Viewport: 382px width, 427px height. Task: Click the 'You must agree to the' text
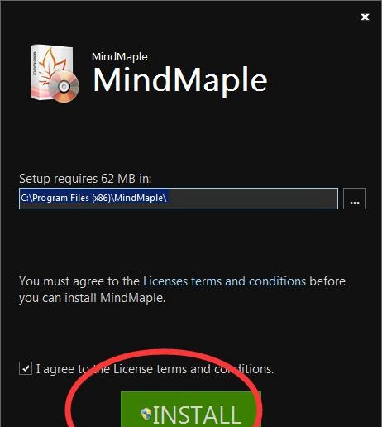[x=79, y=281]
